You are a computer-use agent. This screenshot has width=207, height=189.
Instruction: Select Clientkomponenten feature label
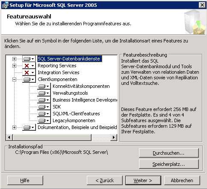click(57, 79)
